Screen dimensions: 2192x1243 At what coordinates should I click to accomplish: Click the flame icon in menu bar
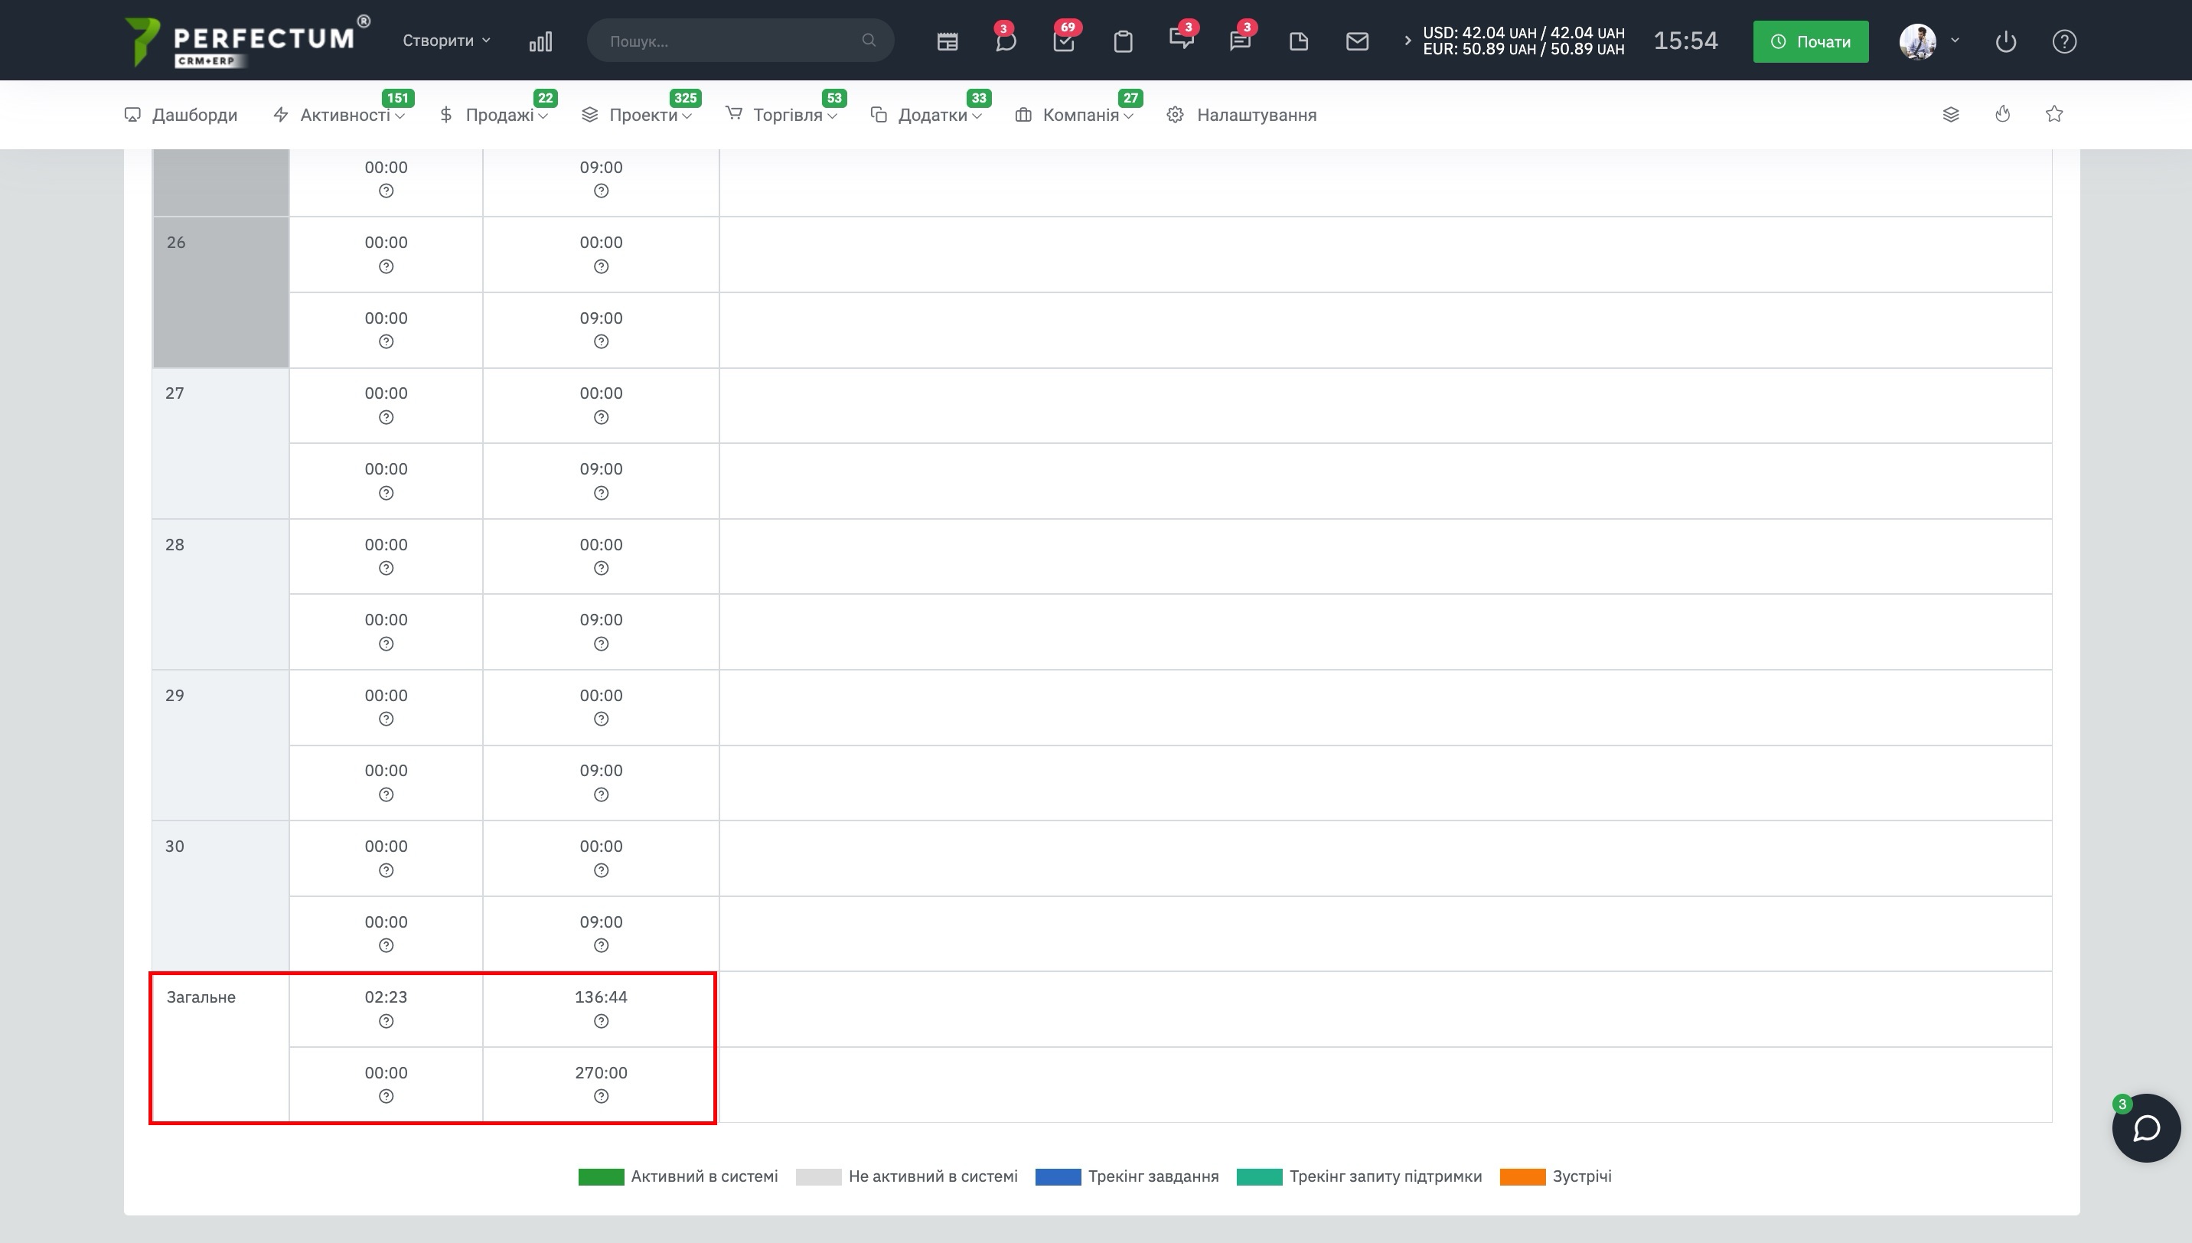tap(2002, 113)
